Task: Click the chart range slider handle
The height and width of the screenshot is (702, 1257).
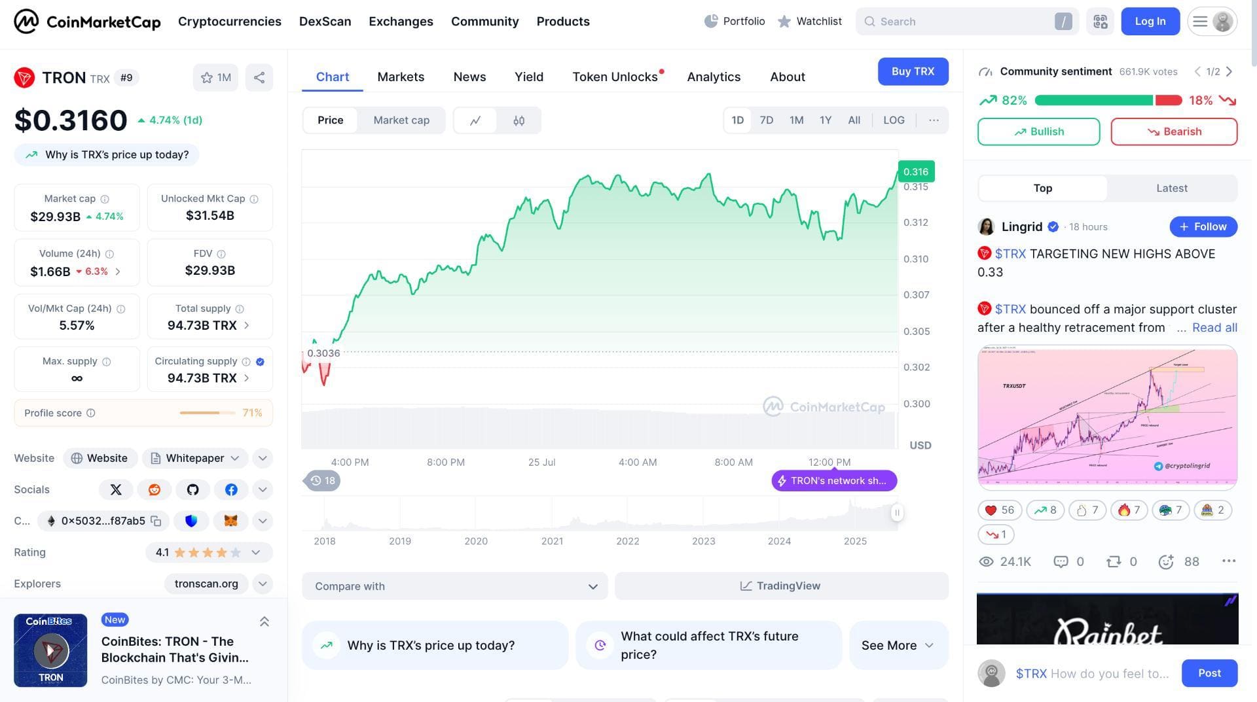Action: click(897, 513)
